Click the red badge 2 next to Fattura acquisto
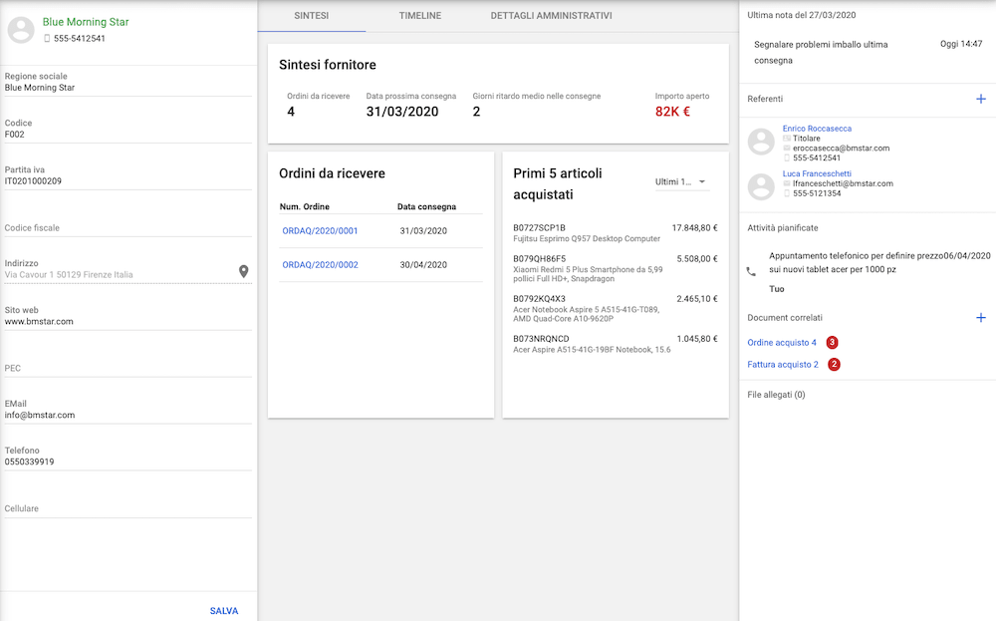The height and width of the screenshot is (621, 996). tap(834, 364)
